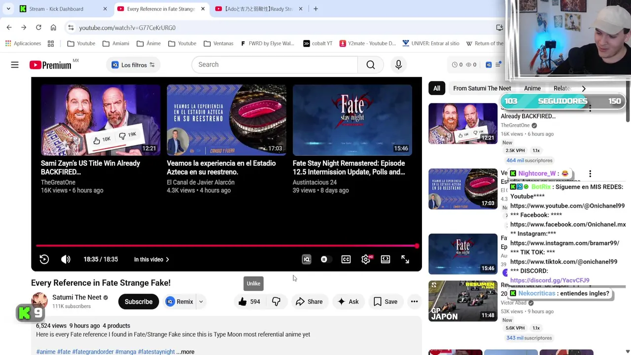Open three-dot menu for Estadio Azteca sidebar video

point(590,174)
